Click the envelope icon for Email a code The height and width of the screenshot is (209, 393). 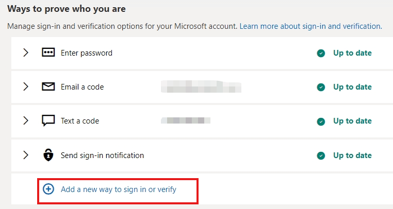click(x=48, y=87)
